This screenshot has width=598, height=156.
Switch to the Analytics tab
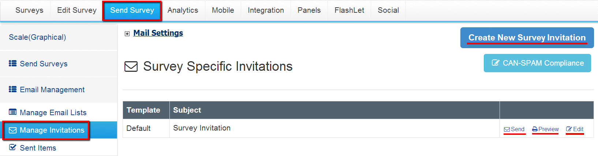point(183,10)
